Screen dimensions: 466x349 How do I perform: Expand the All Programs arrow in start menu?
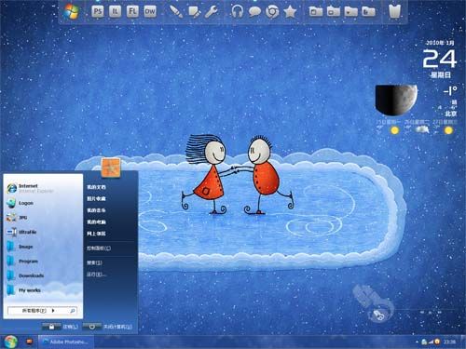click(53, 310)
